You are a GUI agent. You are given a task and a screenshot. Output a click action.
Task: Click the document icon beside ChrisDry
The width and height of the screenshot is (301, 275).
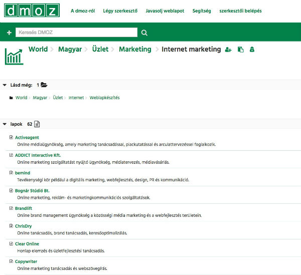tap(11, 226)
